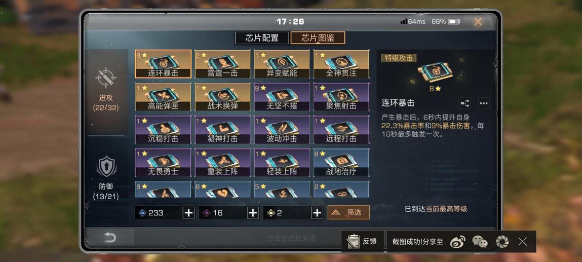
Task: Open the 筛选 filter button
Action: [348, 212]
